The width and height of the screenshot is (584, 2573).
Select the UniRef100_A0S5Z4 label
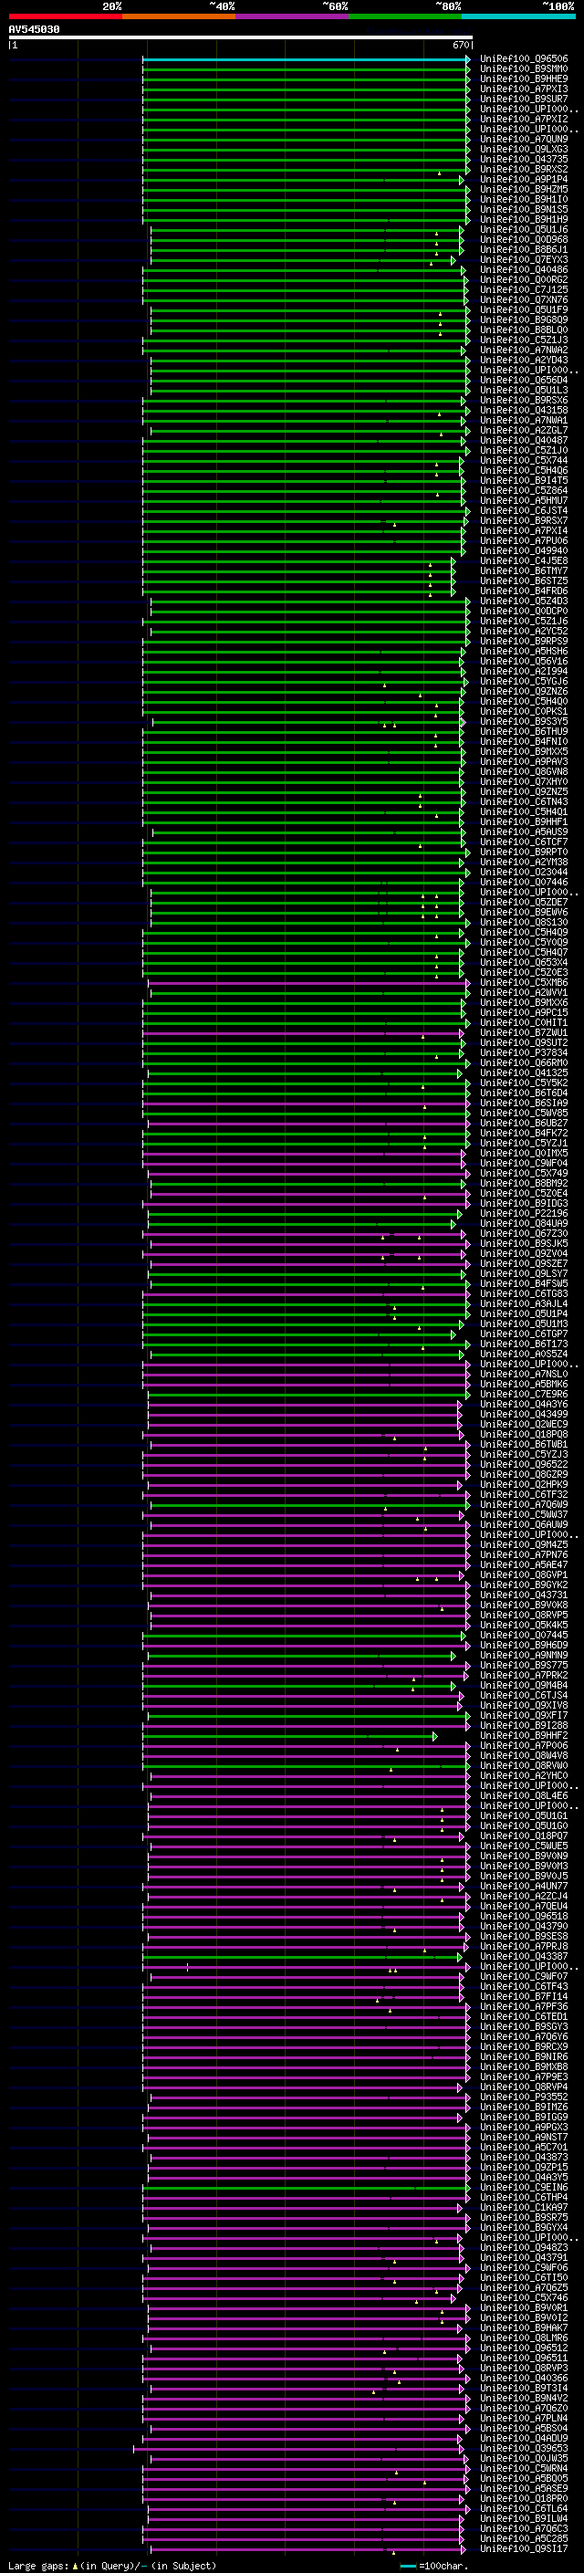[524, 1354]
